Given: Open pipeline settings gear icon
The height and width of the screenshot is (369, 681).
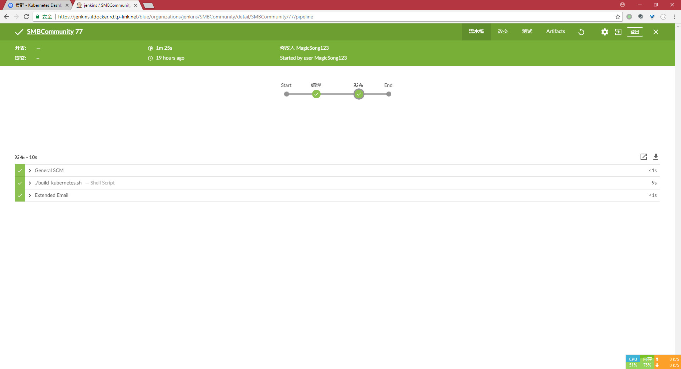Looking at the screenshot, I should click(x=604, y=32).
